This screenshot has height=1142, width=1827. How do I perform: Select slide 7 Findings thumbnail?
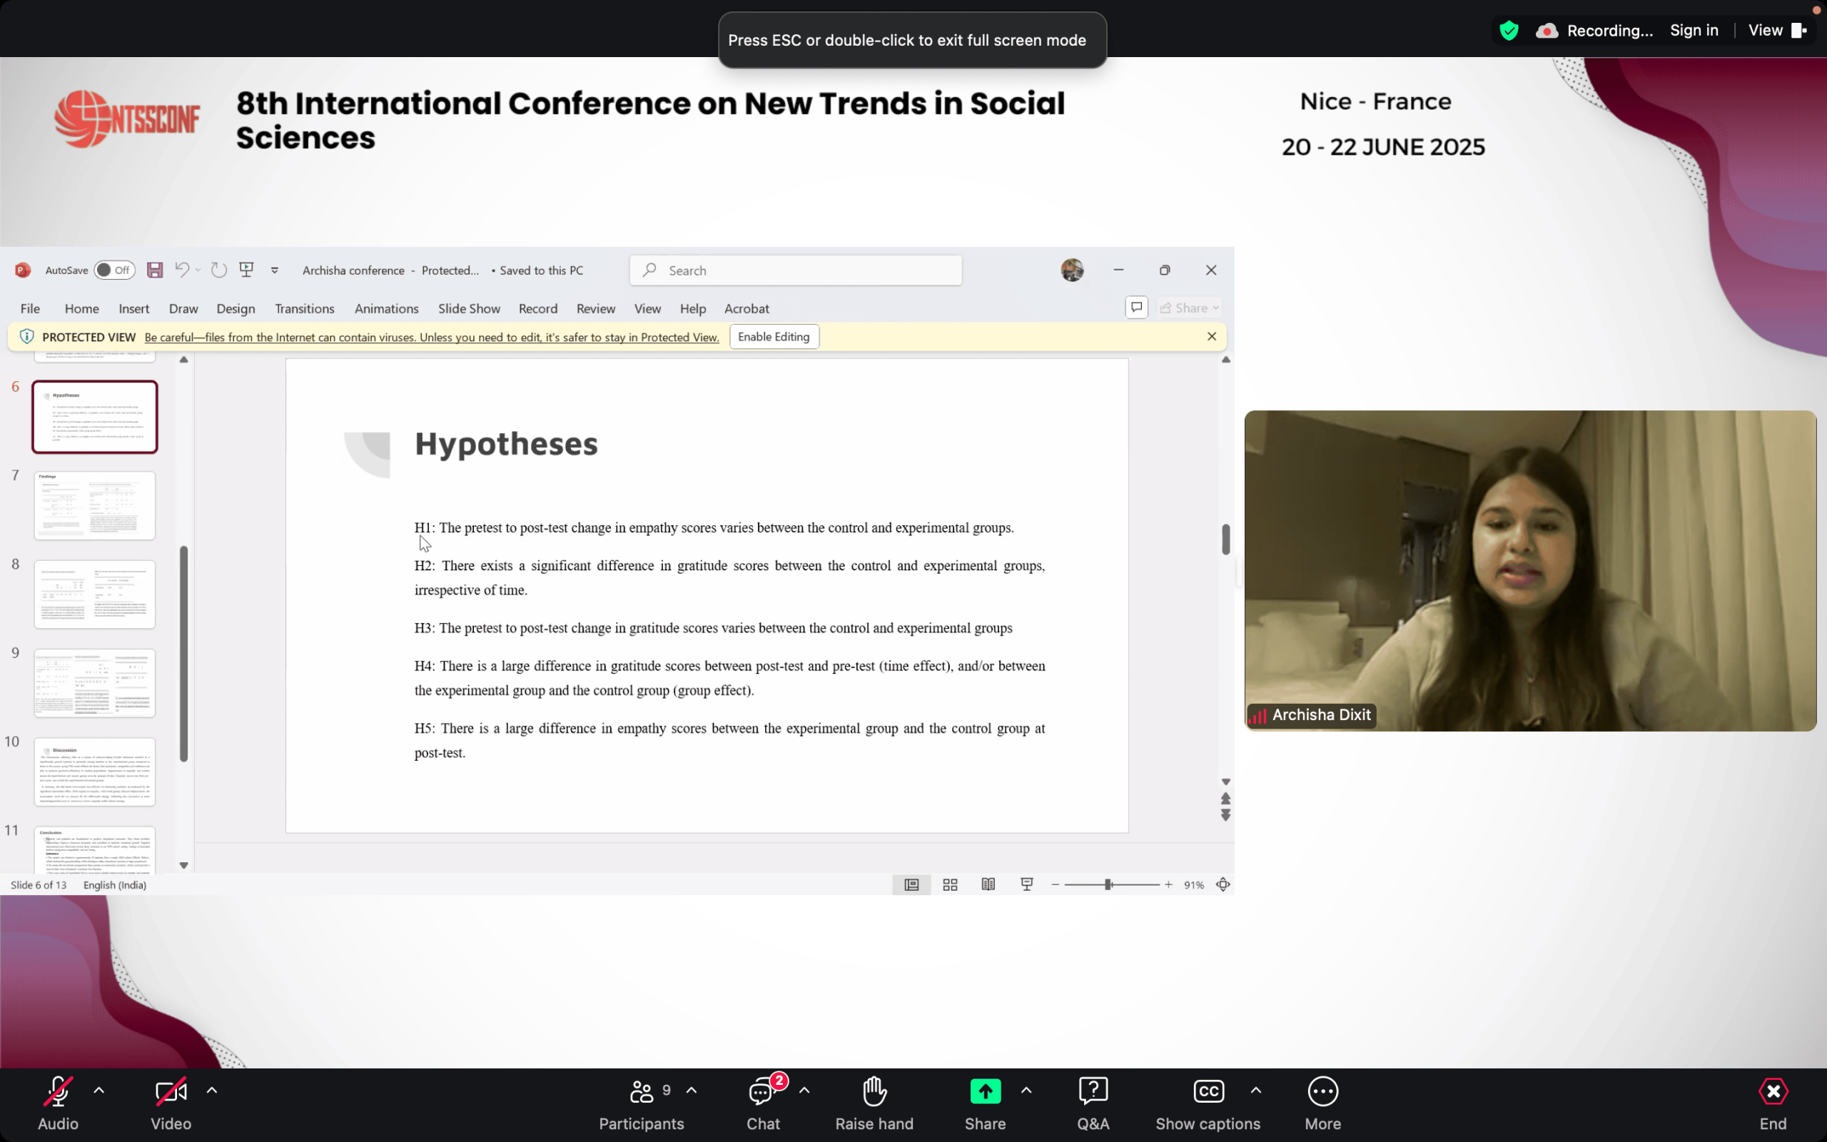(94, 505)
